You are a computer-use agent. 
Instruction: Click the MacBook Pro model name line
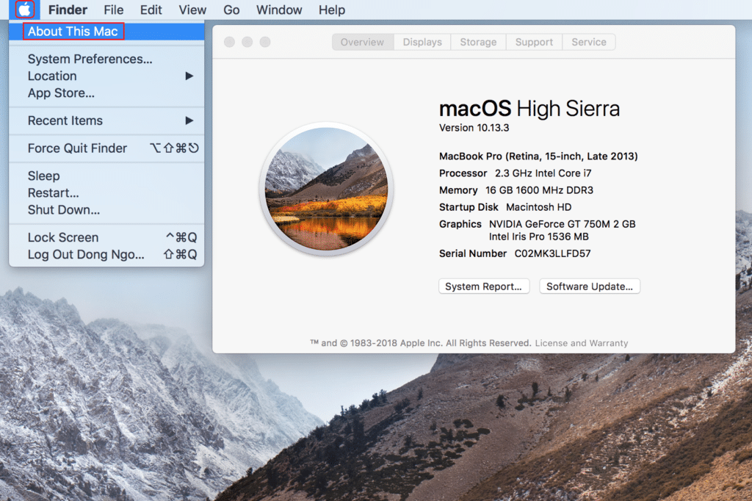click(538, 156)
